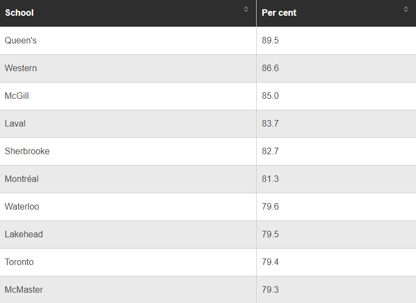The width and height of the screenshot is (416, 303).
Task: Click the Laval row name
Action: click(x=15, y=124)
